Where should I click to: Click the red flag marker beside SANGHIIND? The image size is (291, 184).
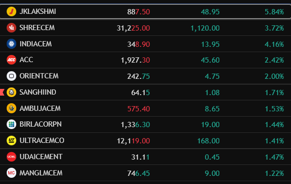tap(2, 92)
